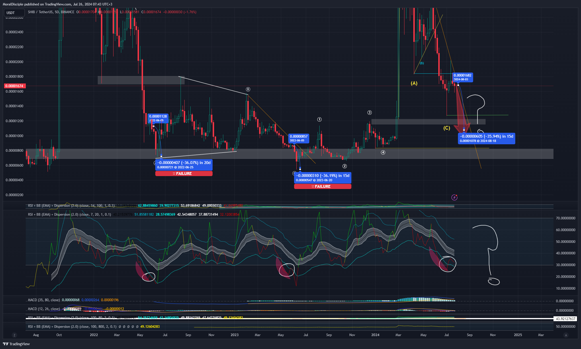This screenshot has width=581, height=349.
Task: Open the USDT currency selector
Action: [x=14, y=13]
